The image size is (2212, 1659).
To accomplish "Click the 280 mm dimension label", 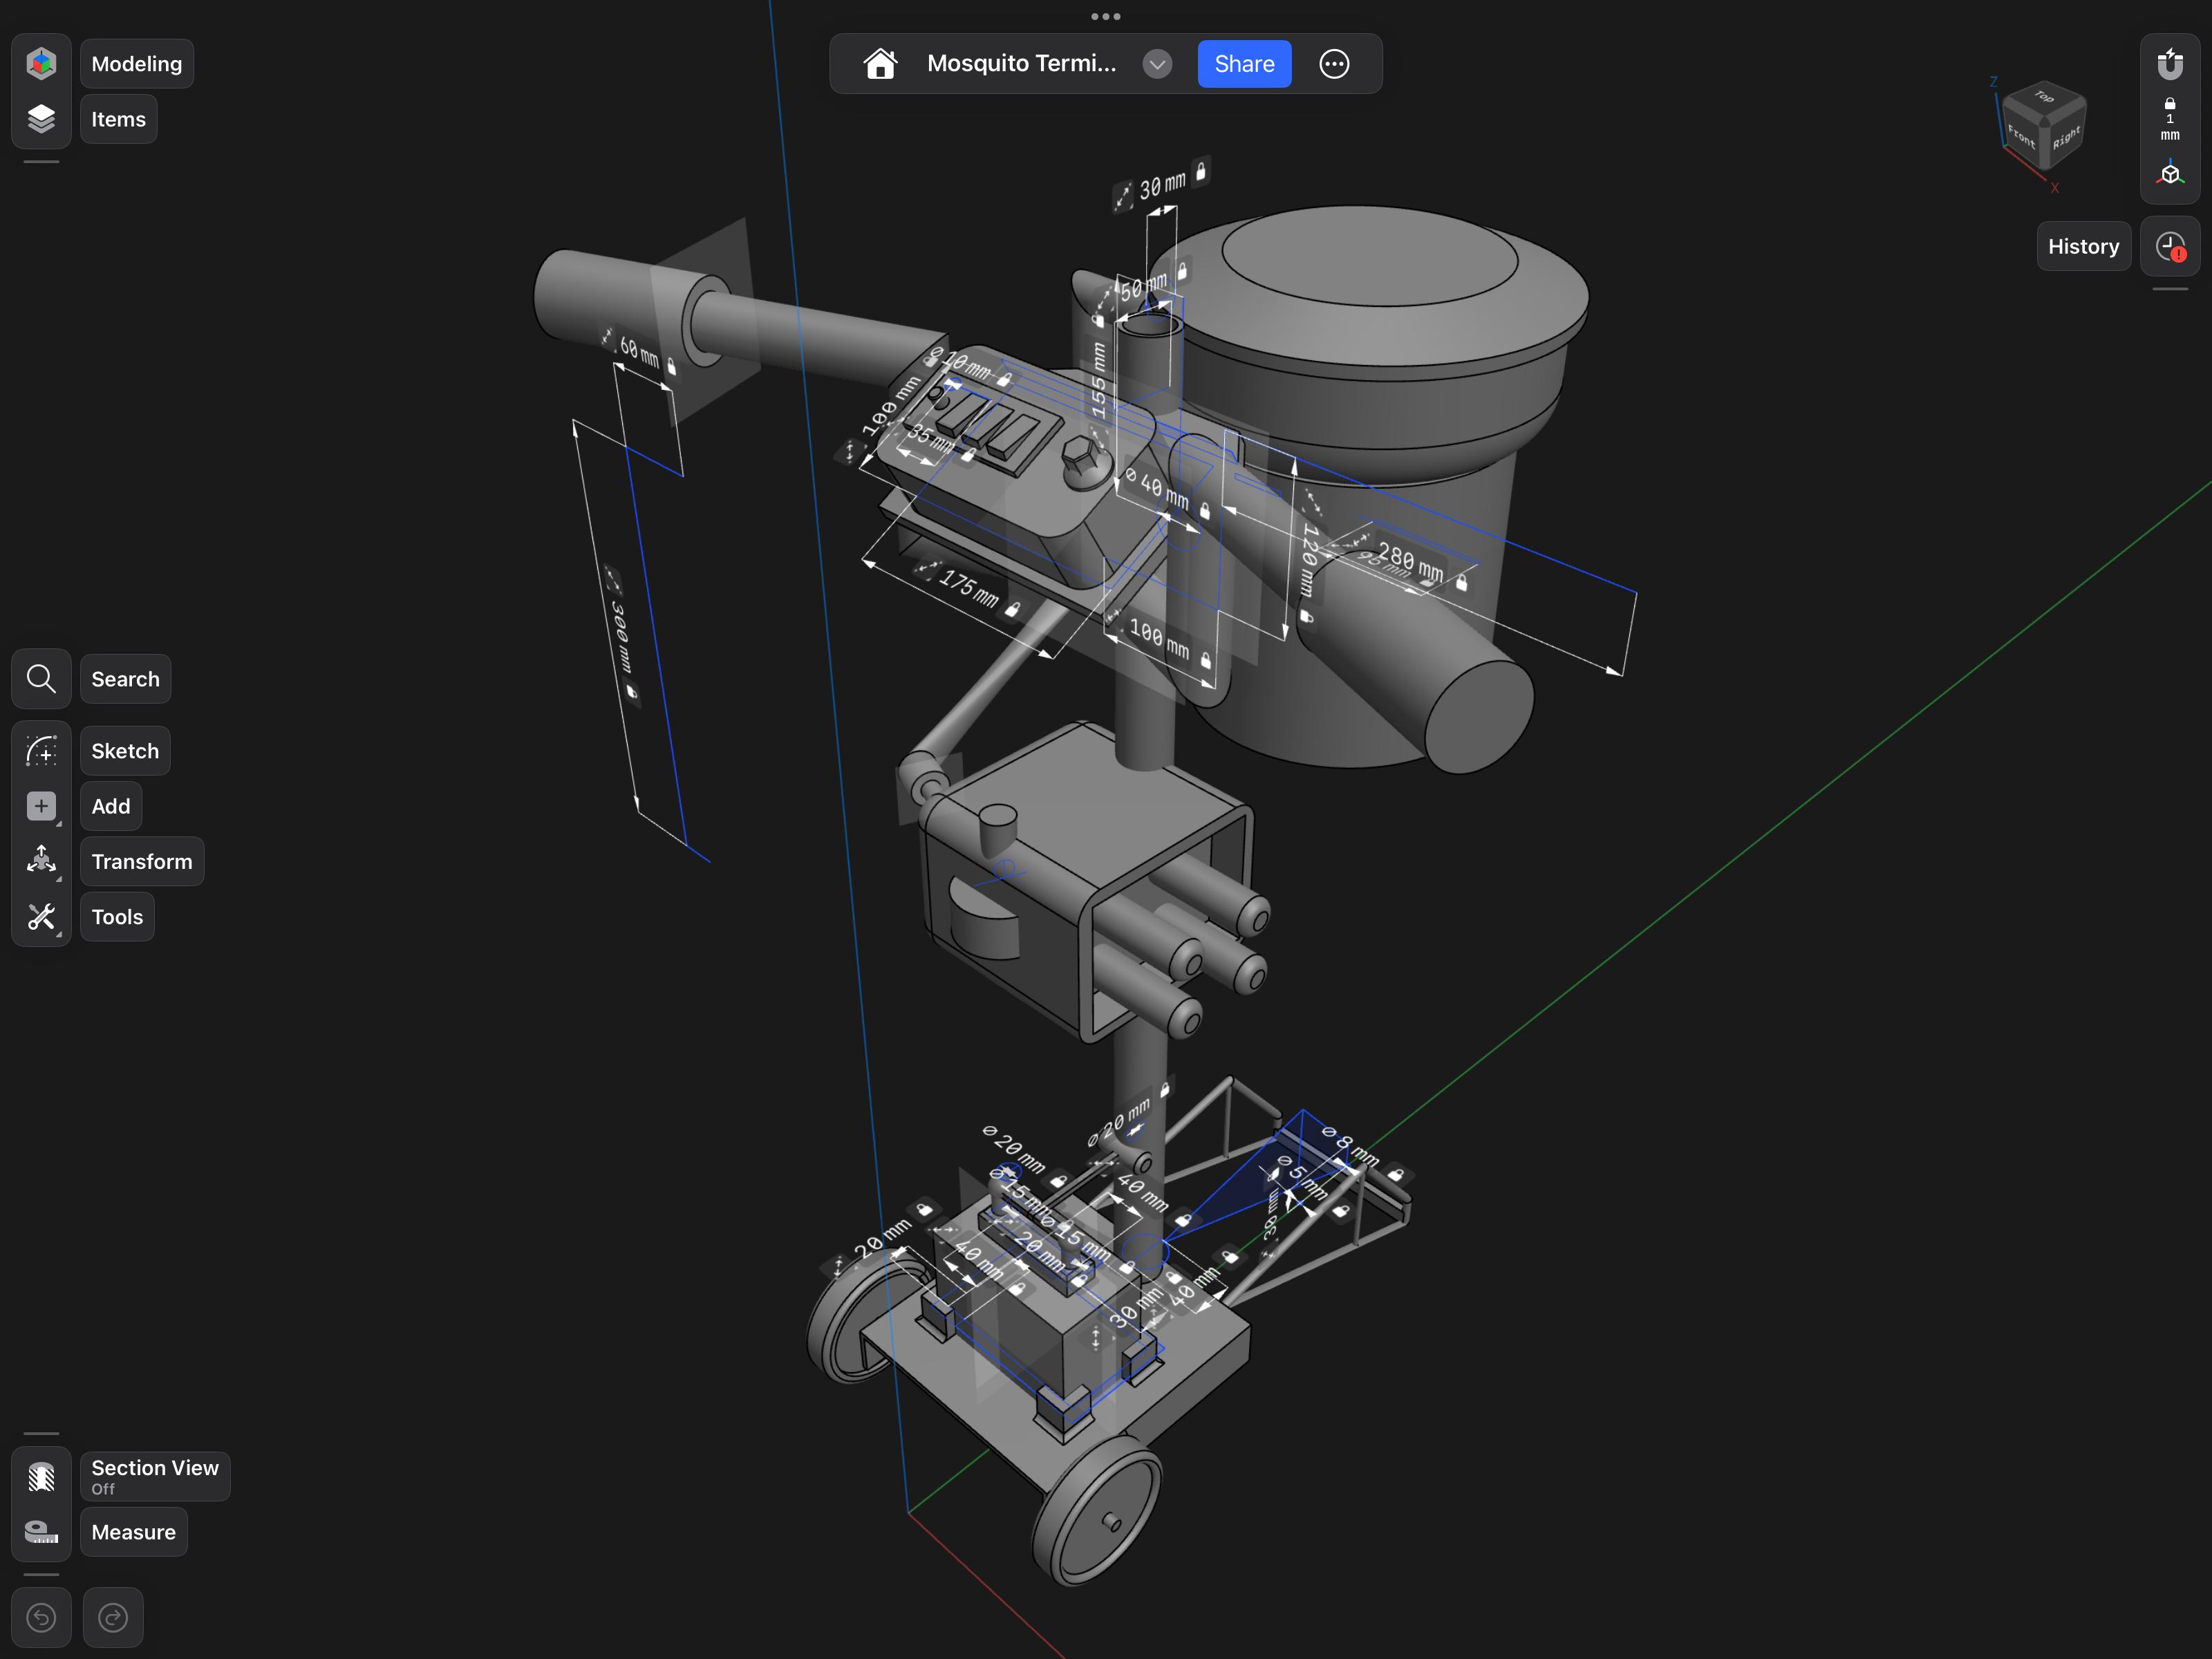I will (1410, 561).
